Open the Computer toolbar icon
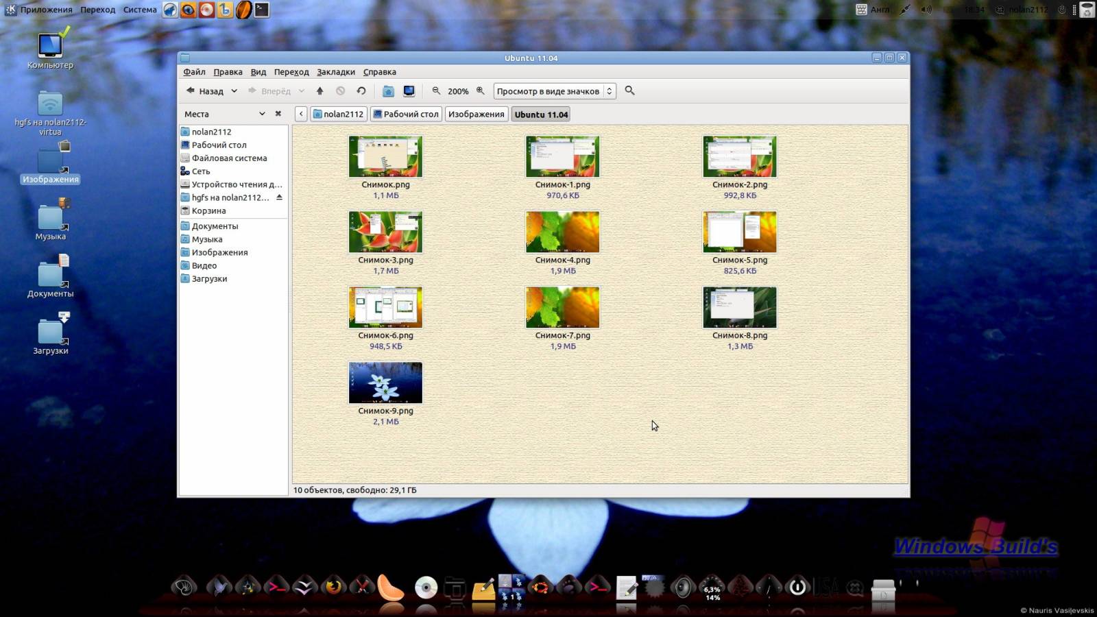This screenshot has height=617, width=1097. [409, 90]
